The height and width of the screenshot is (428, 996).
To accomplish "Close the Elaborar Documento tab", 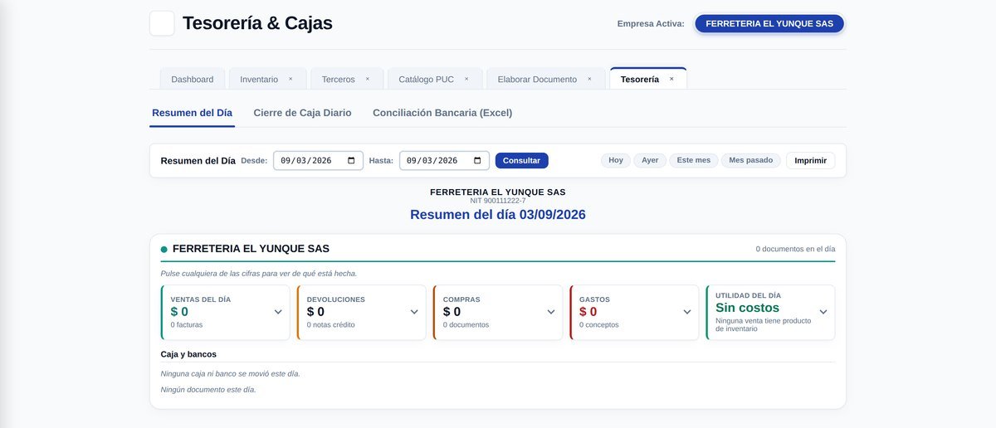I will [589, 79].
